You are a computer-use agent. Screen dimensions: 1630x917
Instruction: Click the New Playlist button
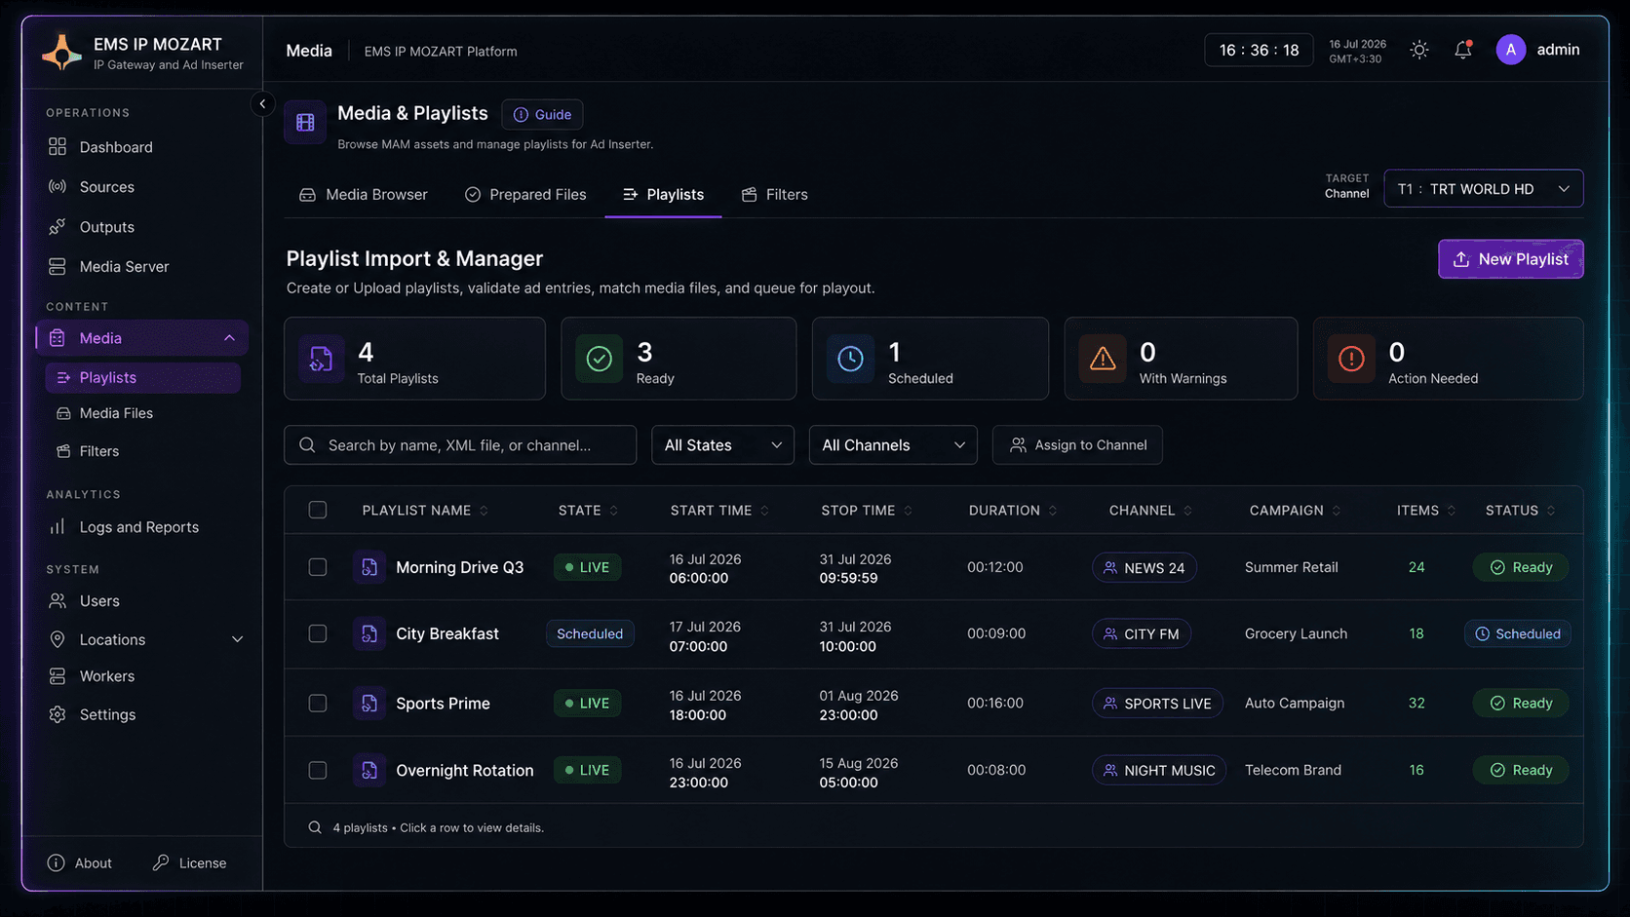pyautogui.click(x=1510, y=259)
